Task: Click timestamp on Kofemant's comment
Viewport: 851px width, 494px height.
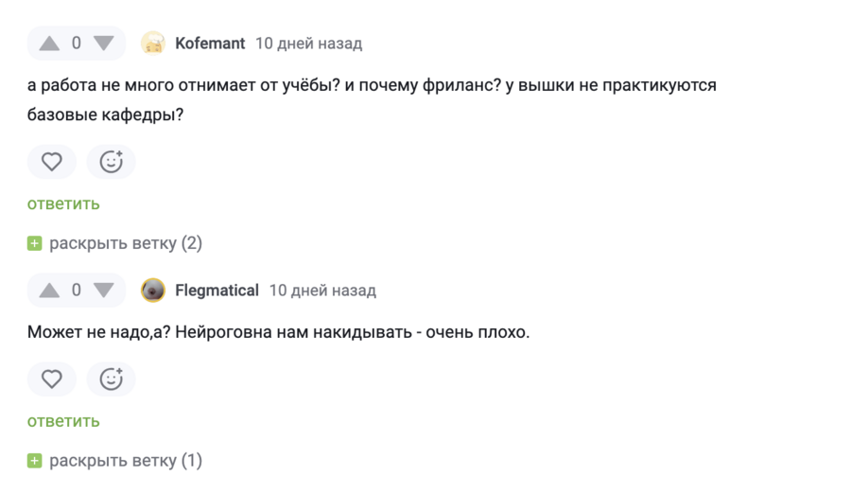Action: (308, 44)
